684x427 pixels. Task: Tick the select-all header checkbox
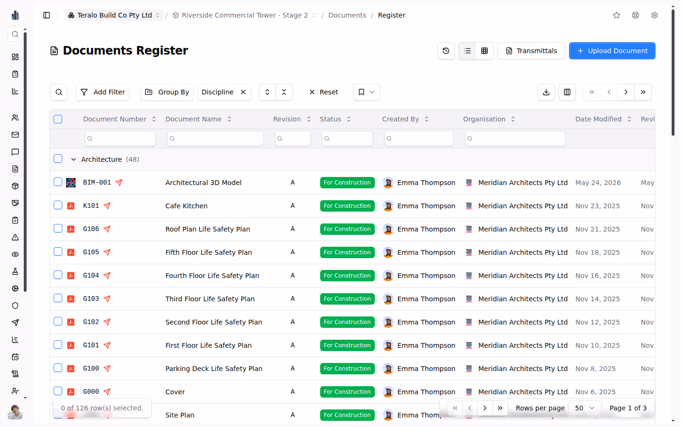(x=58, y=119)
